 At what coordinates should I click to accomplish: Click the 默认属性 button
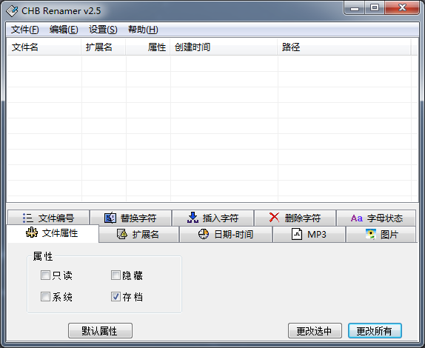[x=100, y=331]
